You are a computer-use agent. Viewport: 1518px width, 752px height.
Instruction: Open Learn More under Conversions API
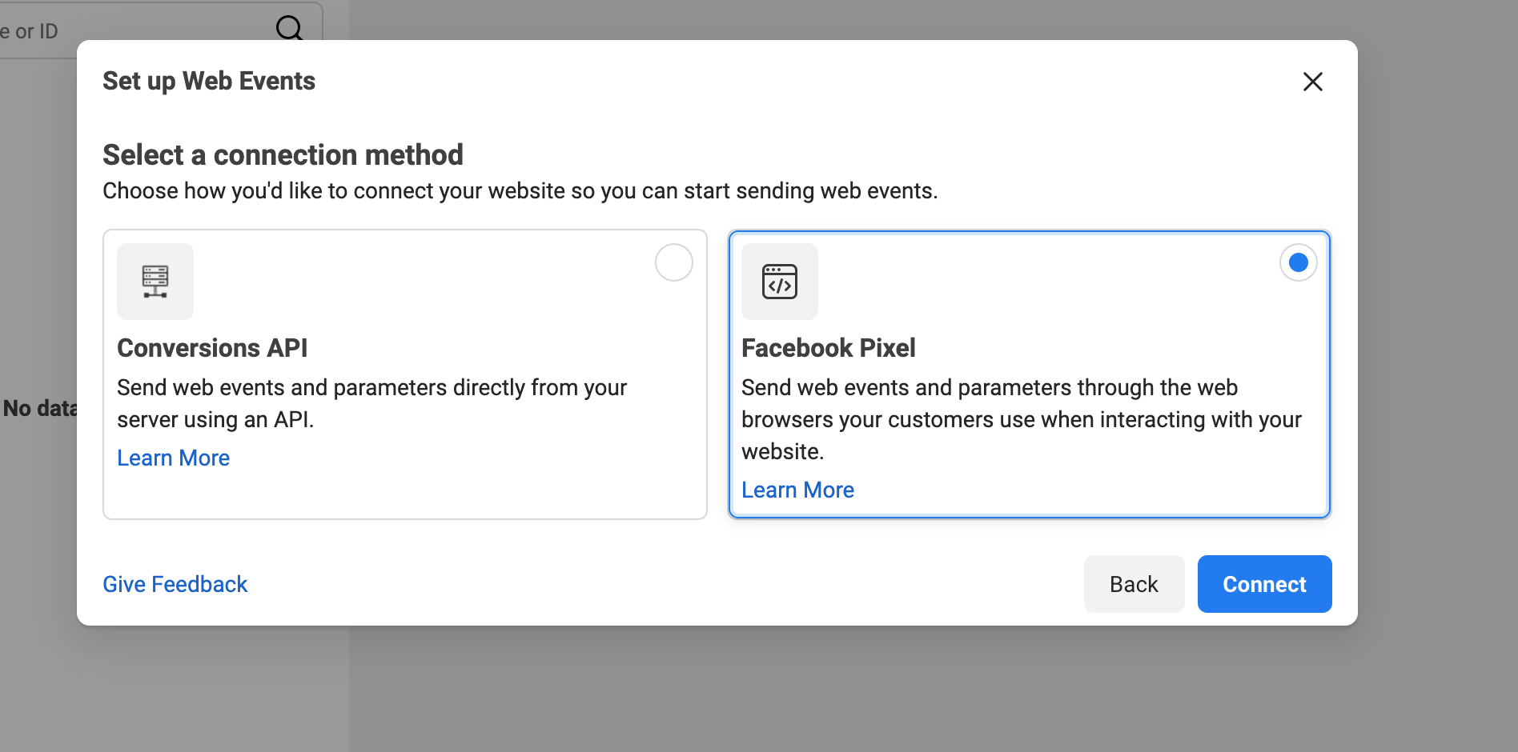(x=173, y=458)
